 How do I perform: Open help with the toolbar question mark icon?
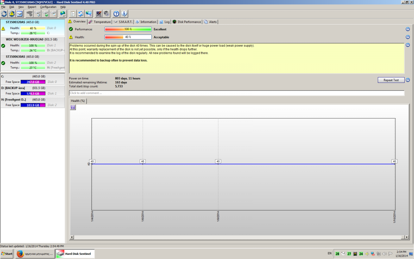(x=116, y=14)
